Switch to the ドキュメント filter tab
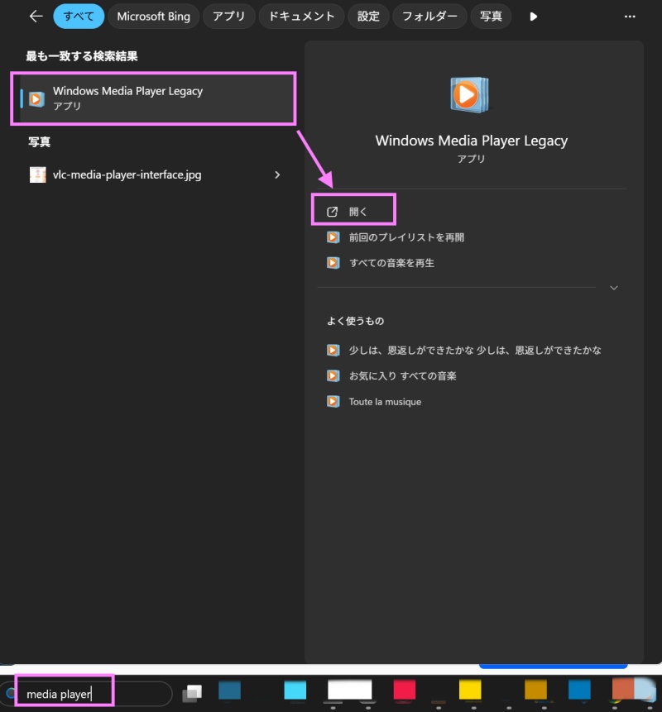662x712 pixels. click(301, 17)
